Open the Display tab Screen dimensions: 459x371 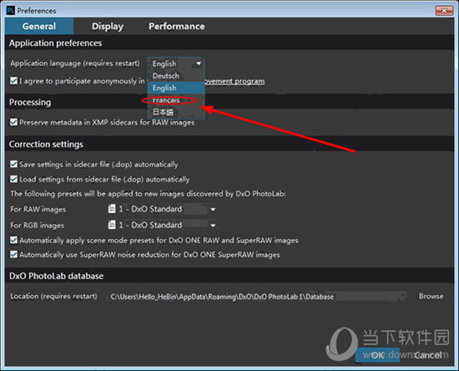tap(108, 26)
